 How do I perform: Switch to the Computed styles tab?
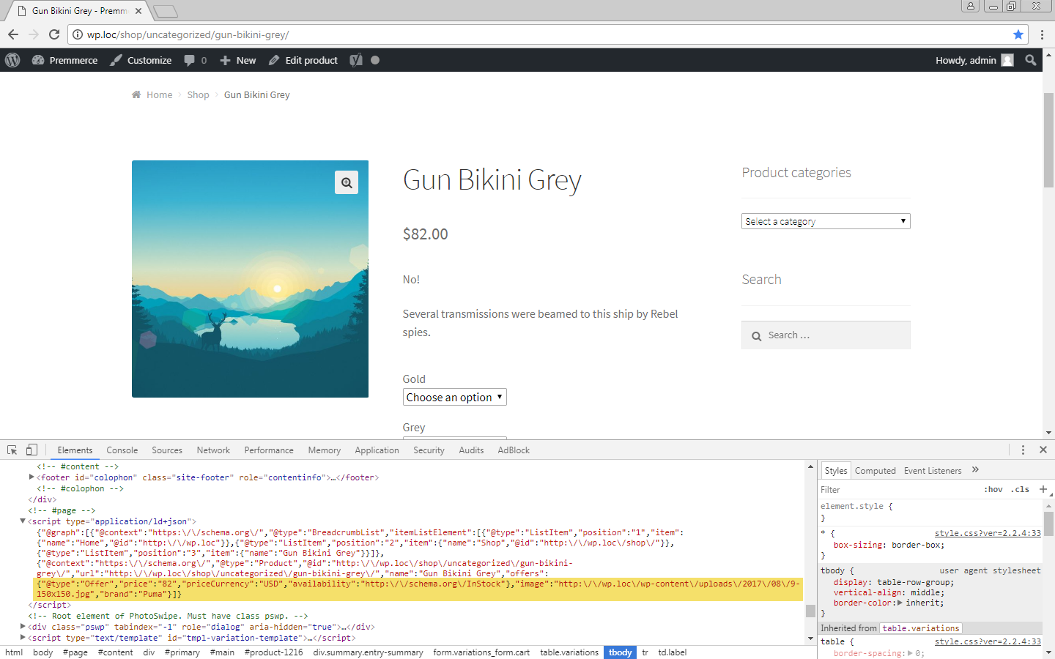click(875, 471)
